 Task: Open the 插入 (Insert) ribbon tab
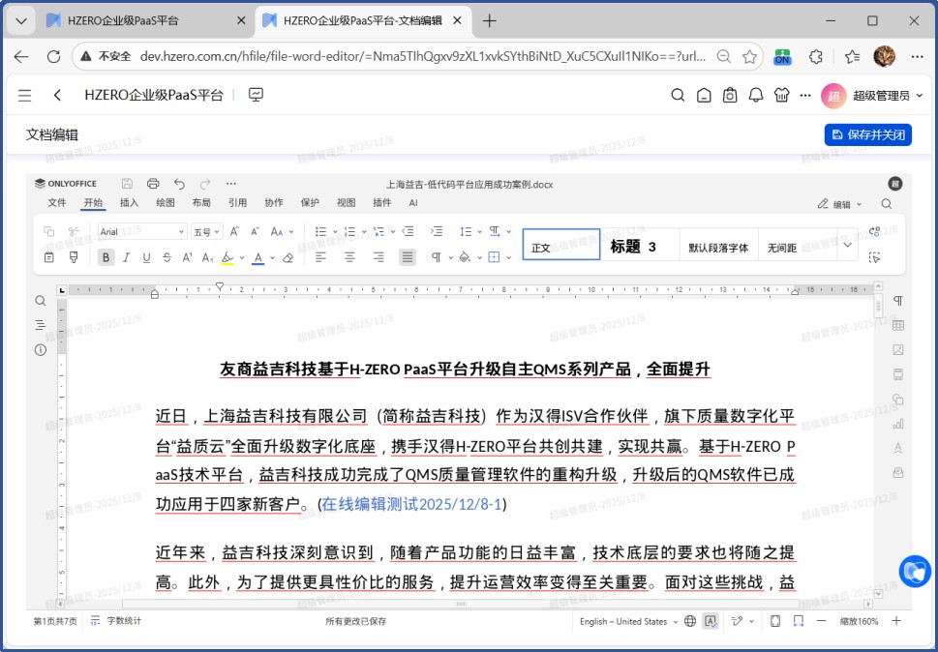pyautogui.click(x=129, y=203)
